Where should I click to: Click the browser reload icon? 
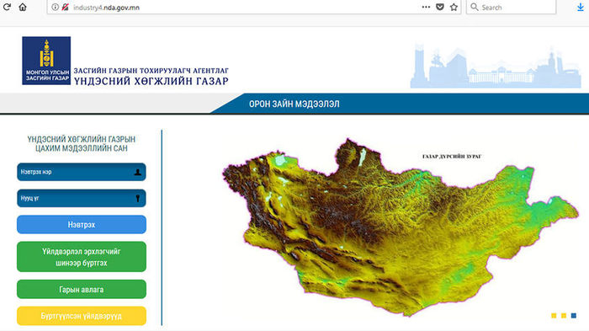tap(7, 7)
